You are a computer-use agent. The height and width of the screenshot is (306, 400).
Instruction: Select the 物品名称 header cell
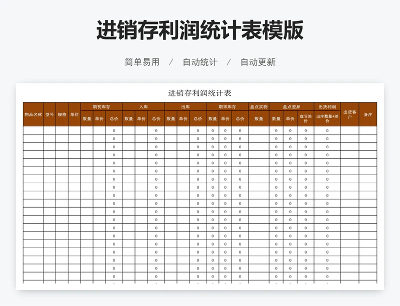pyautogui.click(x=33, y=114)
